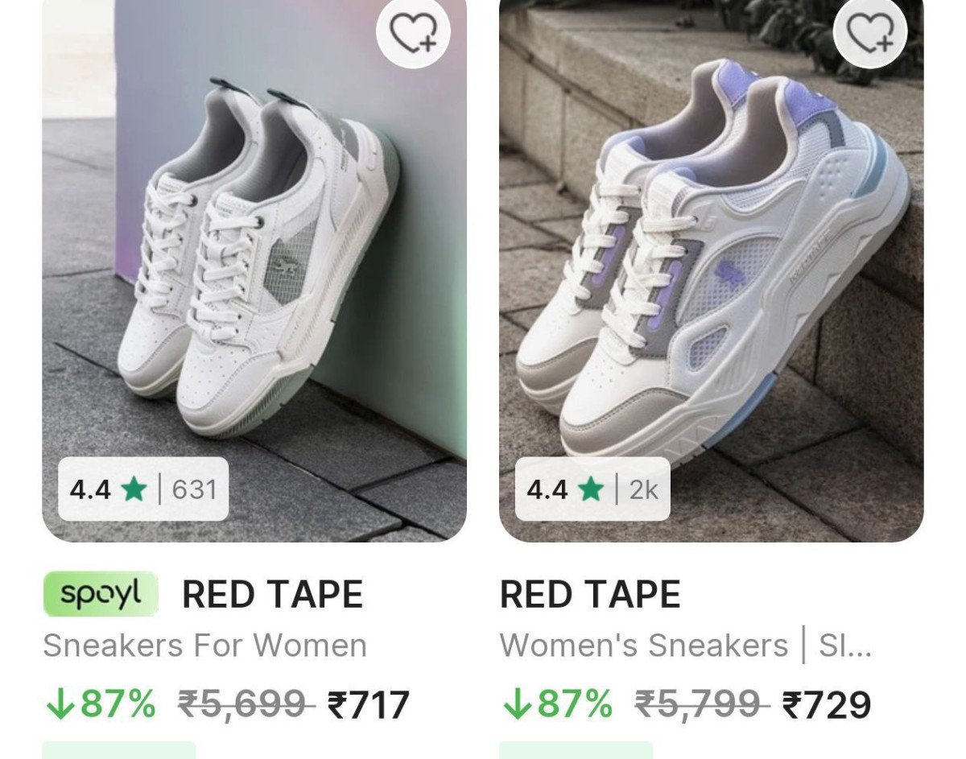Tap the 87% discount on the ₹729 sneakers

tap(574, 705)
